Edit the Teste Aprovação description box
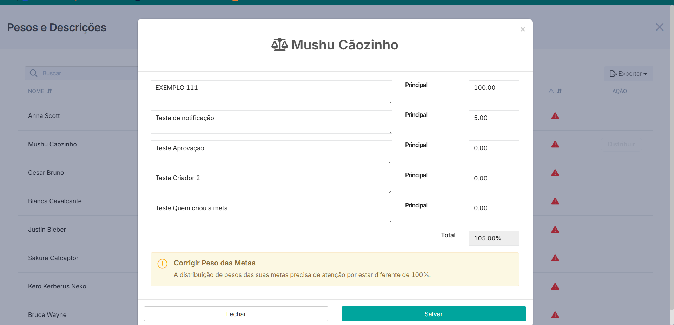The image size is (674, 325). [271, 152]
